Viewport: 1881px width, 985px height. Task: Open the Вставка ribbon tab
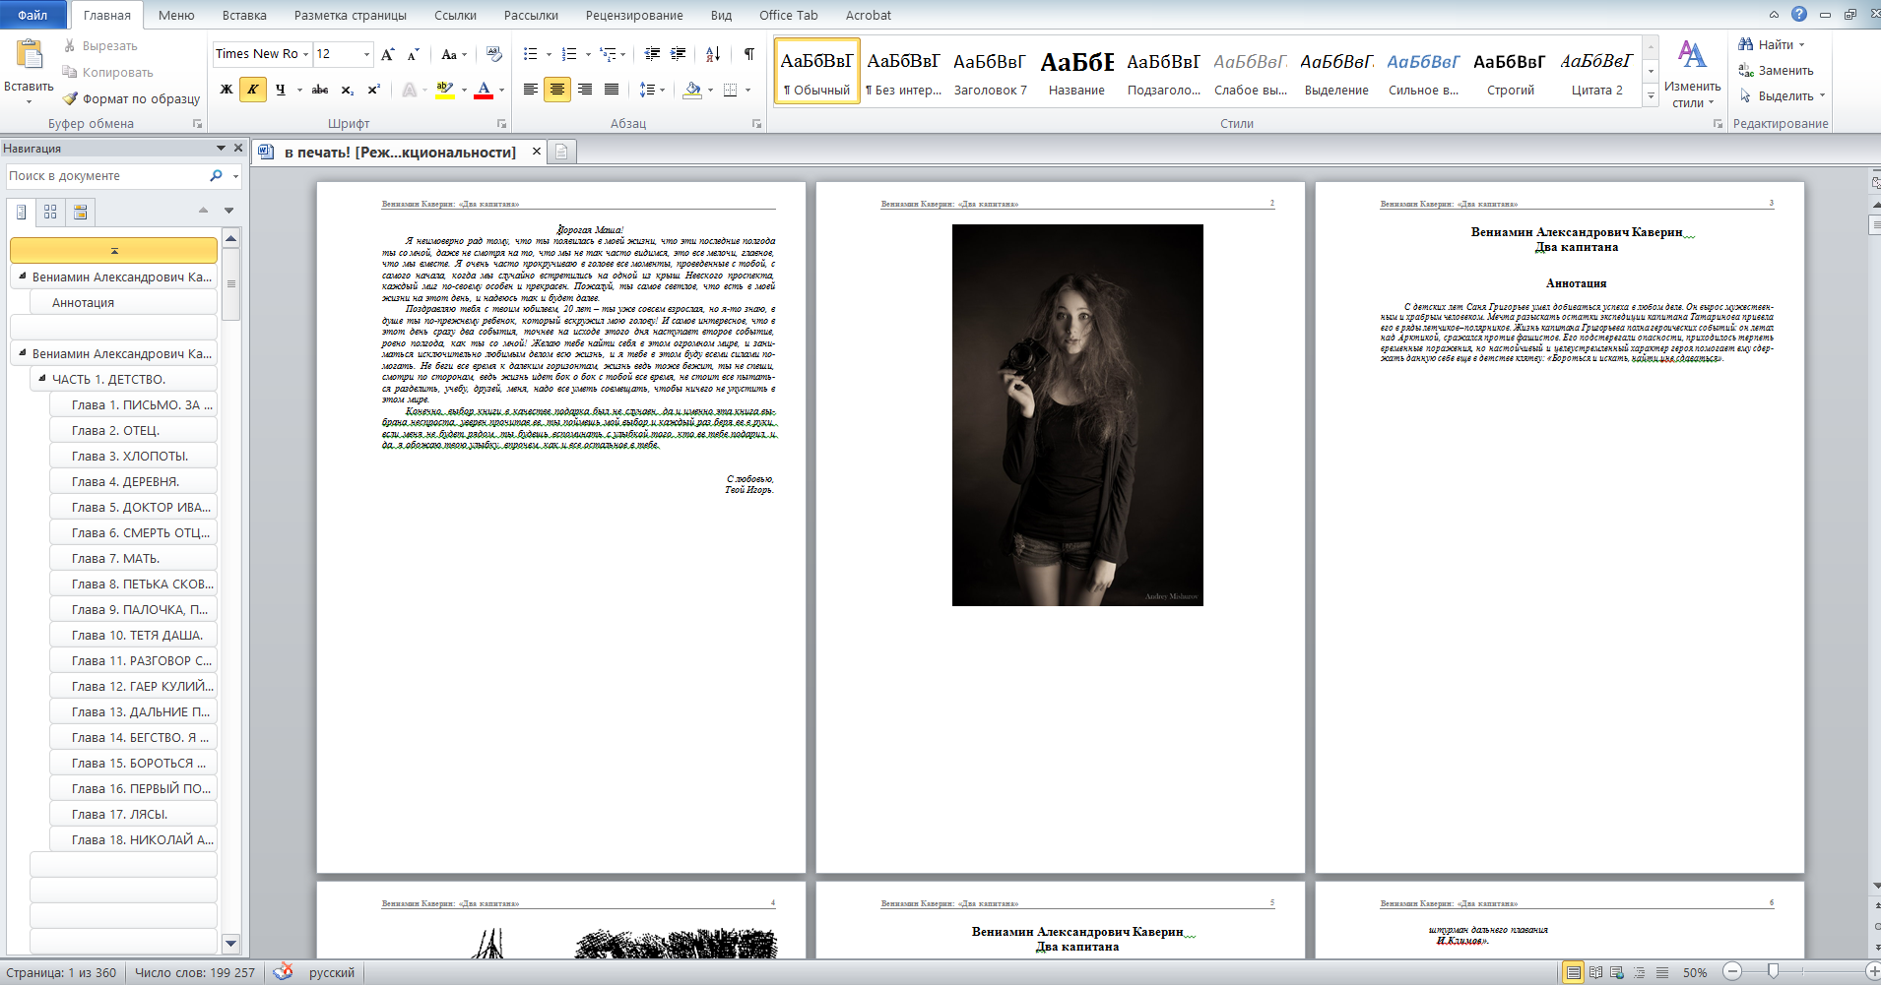click(244, 15)
